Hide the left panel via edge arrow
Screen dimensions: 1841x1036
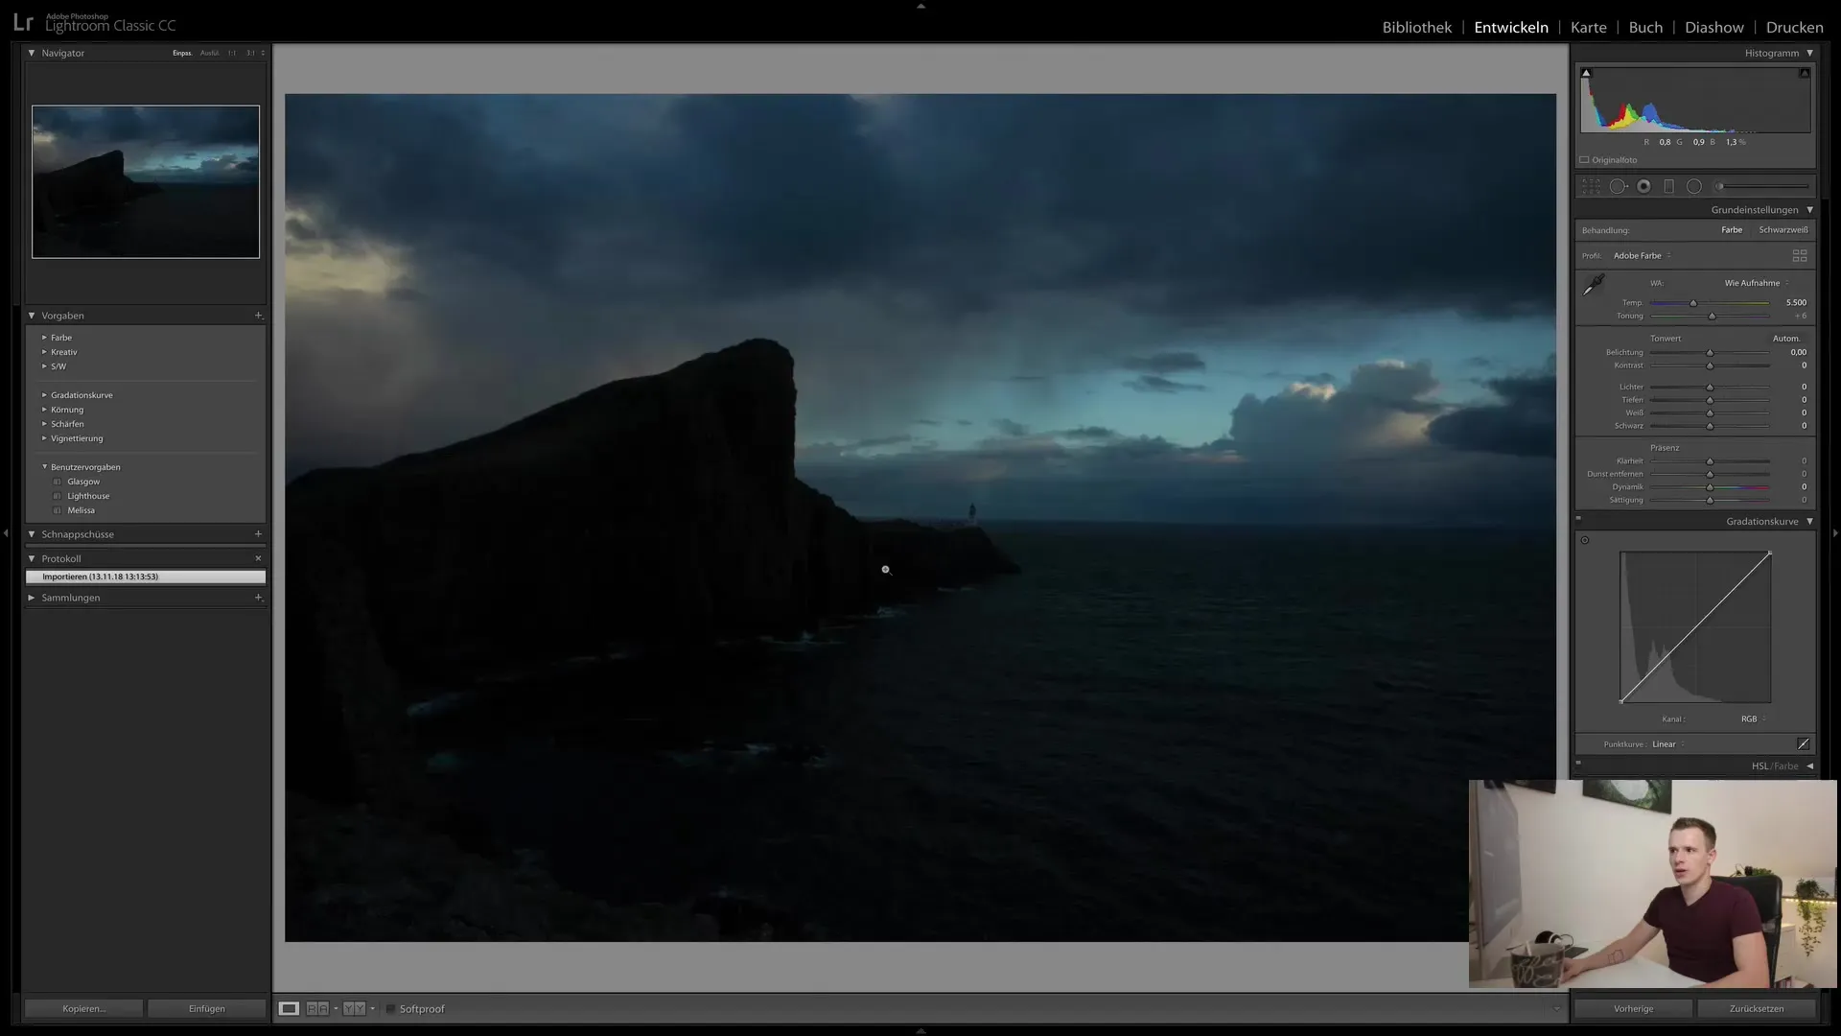tap(6, 532)
